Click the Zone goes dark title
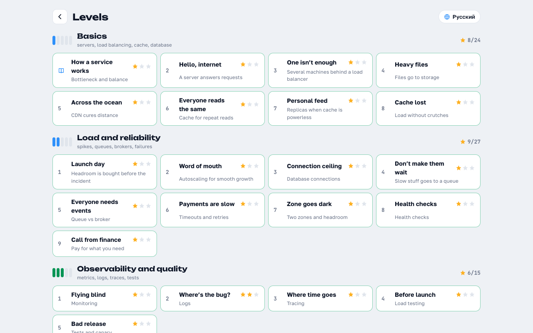Screen dimensions: 533x333 point(309,204)
